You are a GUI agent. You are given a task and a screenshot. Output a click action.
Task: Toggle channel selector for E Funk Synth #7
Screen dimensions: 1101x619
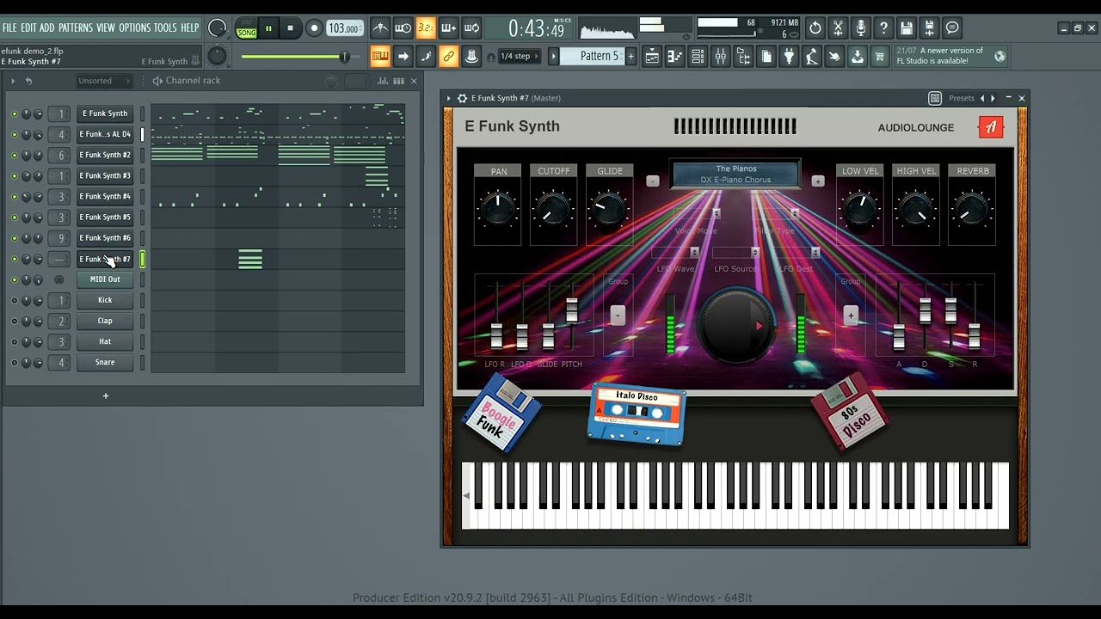[143, 259]
